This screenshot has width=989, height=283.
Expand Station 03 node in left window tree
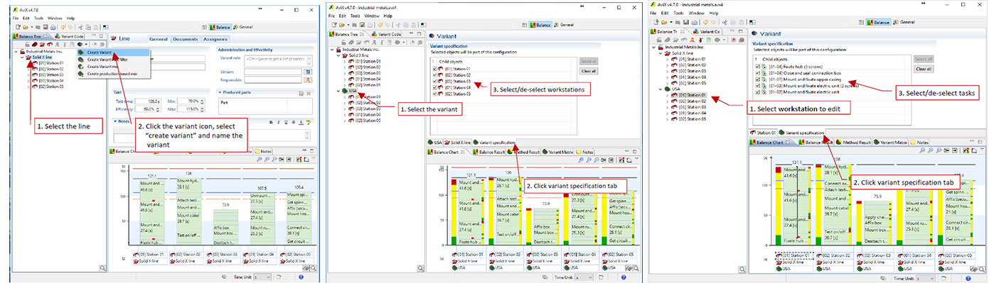pos(28,75)
